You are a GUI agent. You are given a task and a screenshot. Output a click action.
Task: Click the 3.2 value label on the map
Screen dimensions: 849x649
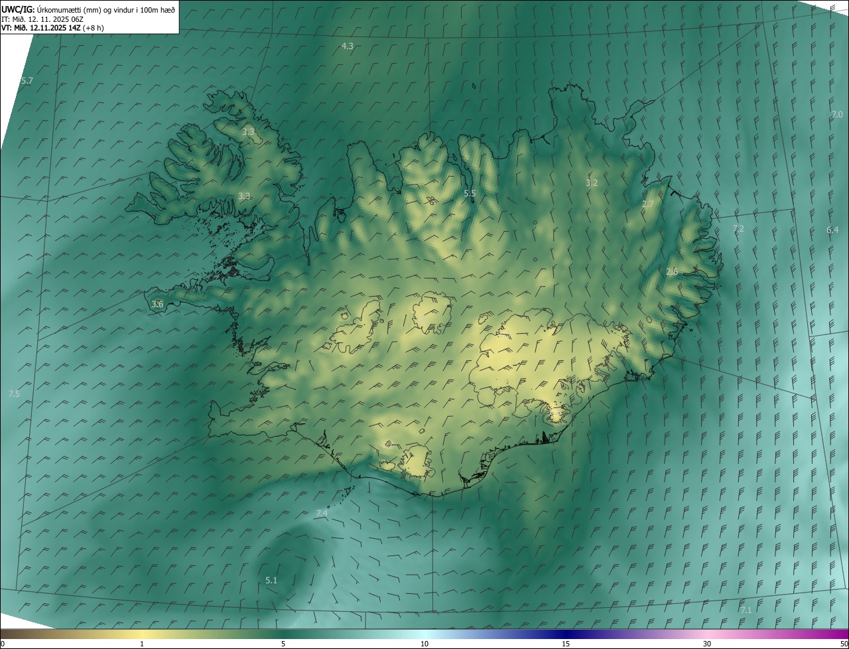click(x=592, y=182)
